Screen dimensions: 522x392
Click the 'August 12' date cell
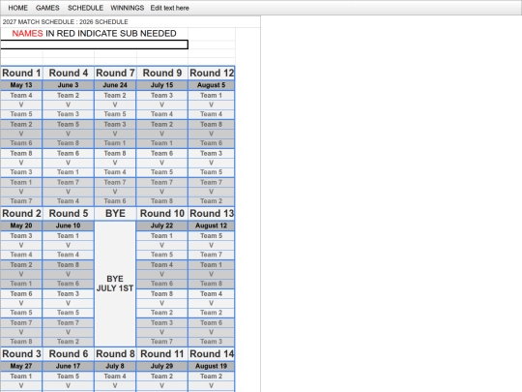point(212,226)
